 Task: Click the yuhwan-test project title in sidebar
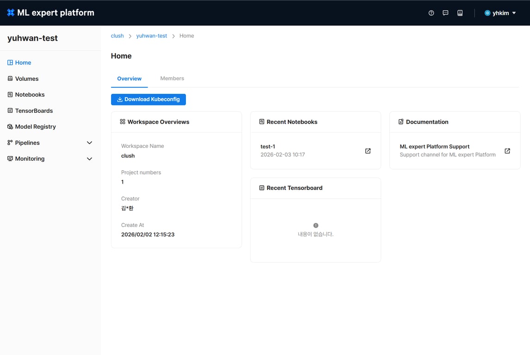click(32, 38)
